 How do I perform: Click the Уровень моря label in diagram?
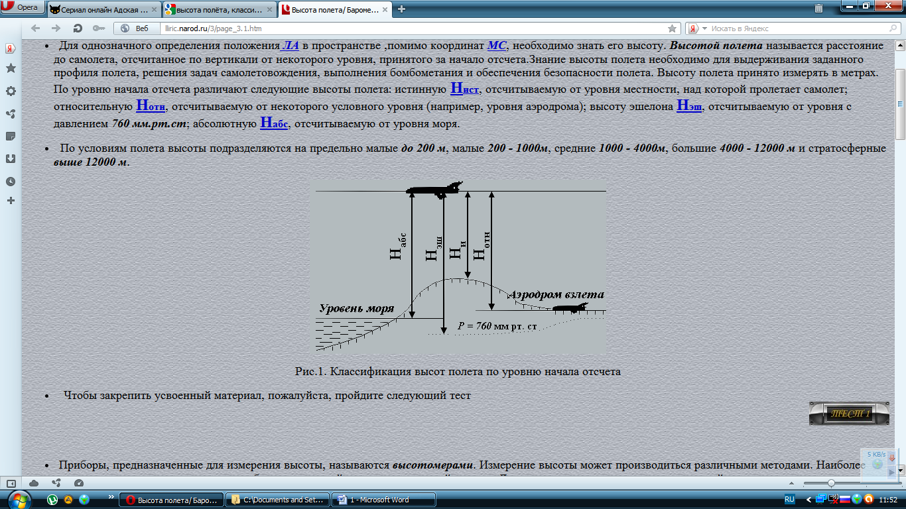[356, 308]
